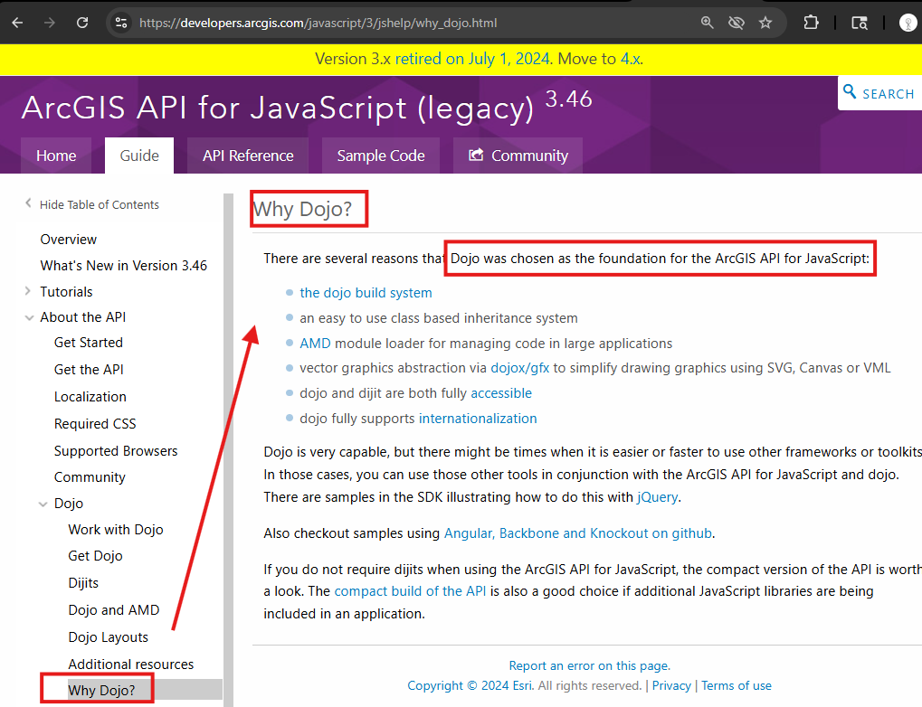This screenshot has height=707, width=922.
Task: Open Overview in the table of contents
Action: (68, 240)
